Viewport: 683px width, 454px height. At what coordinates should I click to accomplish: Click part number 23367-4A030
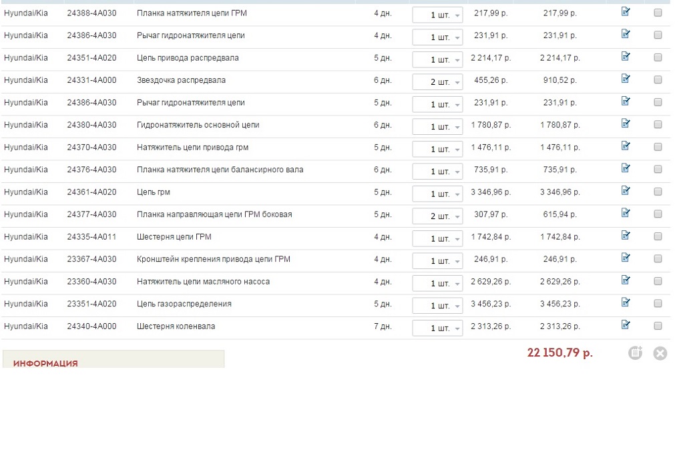pos(91,259)
